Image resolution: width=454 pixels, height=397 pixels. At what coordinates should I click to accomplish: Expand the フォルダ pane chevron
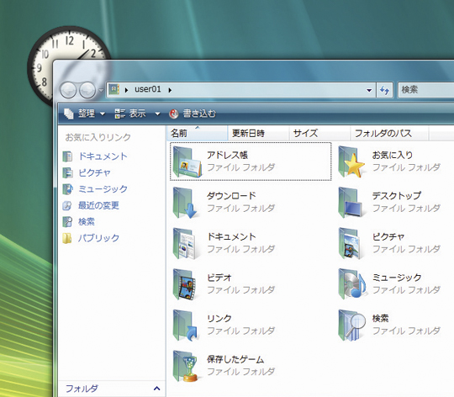(x=157, y=389)
